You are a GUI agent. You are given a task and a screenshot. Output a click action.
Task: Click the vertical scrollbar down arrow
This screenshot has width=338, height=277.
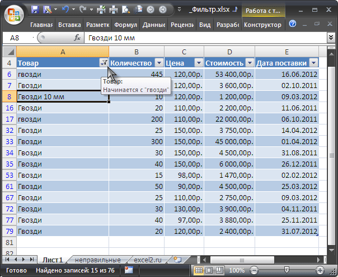tap(331, 250)
